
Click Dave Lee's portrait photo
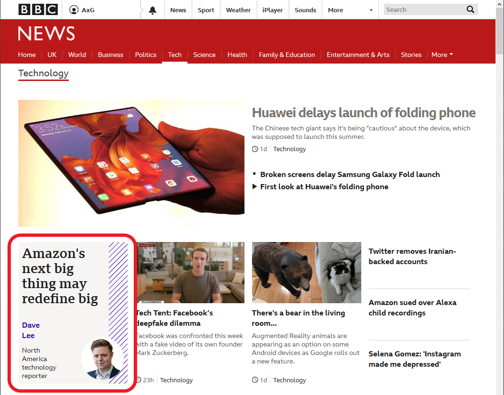[102, 359]
